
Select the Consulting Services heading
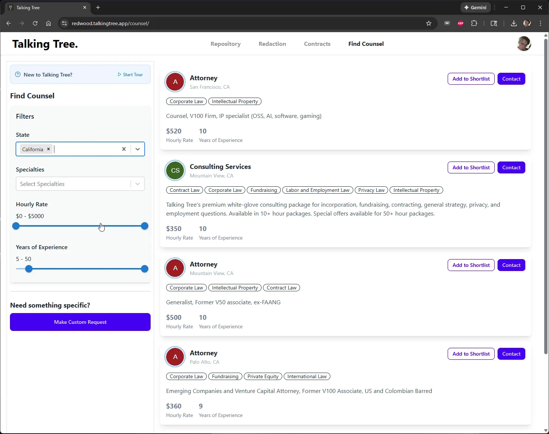pyautogui.click(x=220, y=167)
